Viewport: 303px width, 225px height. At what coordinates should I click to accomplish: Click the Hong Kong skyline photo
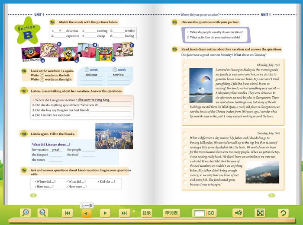click(x=114, y=136)
